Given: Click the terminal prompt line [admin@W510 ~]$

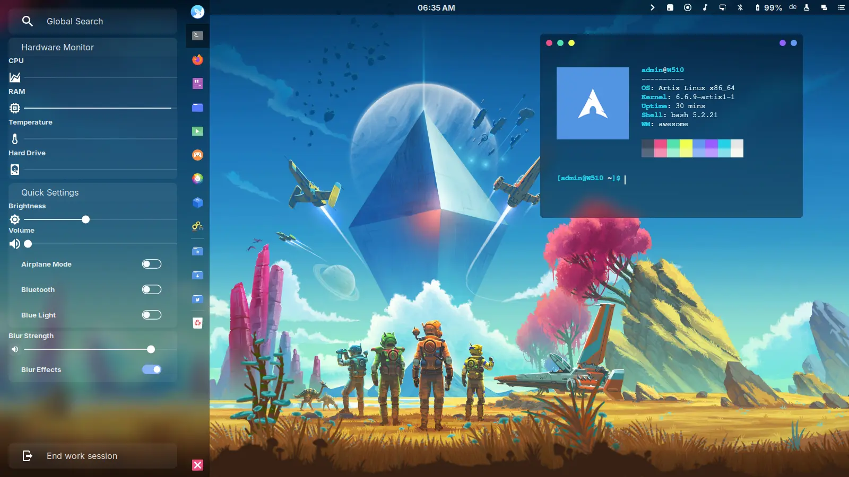Looking at the screenshot, I should [x=589, y=178].
